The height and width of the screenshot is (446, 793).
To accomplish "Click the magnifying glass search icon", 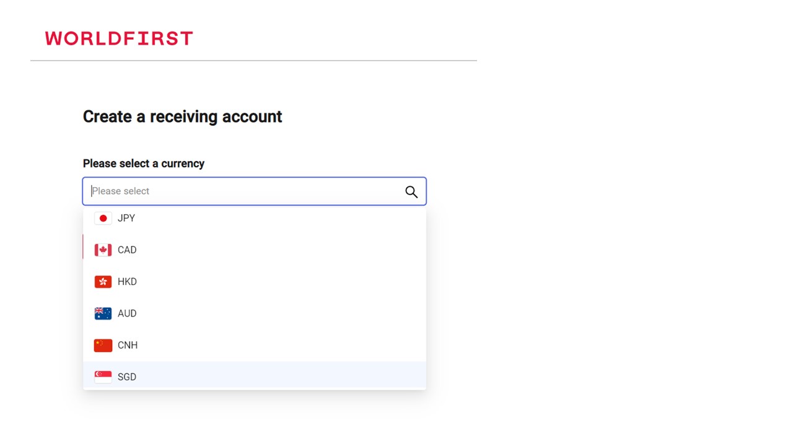I will [411, 191].
